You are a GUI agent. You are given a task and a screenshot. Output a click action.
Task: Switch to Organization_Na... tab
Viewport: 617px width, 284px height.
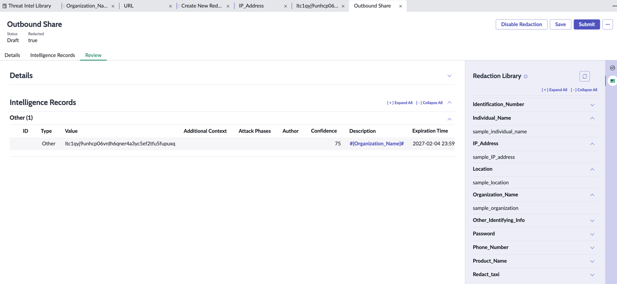(x=87, y=6)
